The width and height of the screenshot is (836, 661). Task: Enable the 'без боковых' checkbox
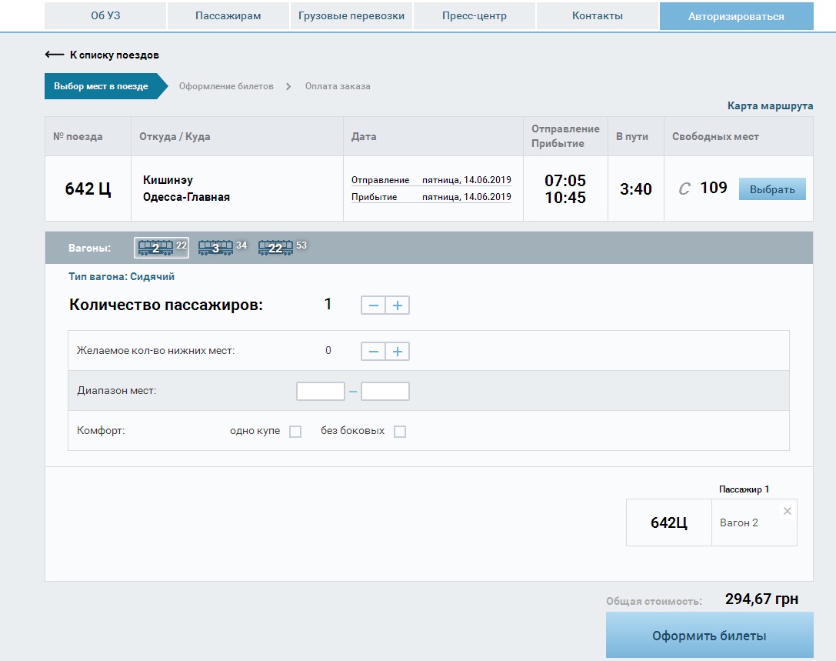click(x=400, y=432)
